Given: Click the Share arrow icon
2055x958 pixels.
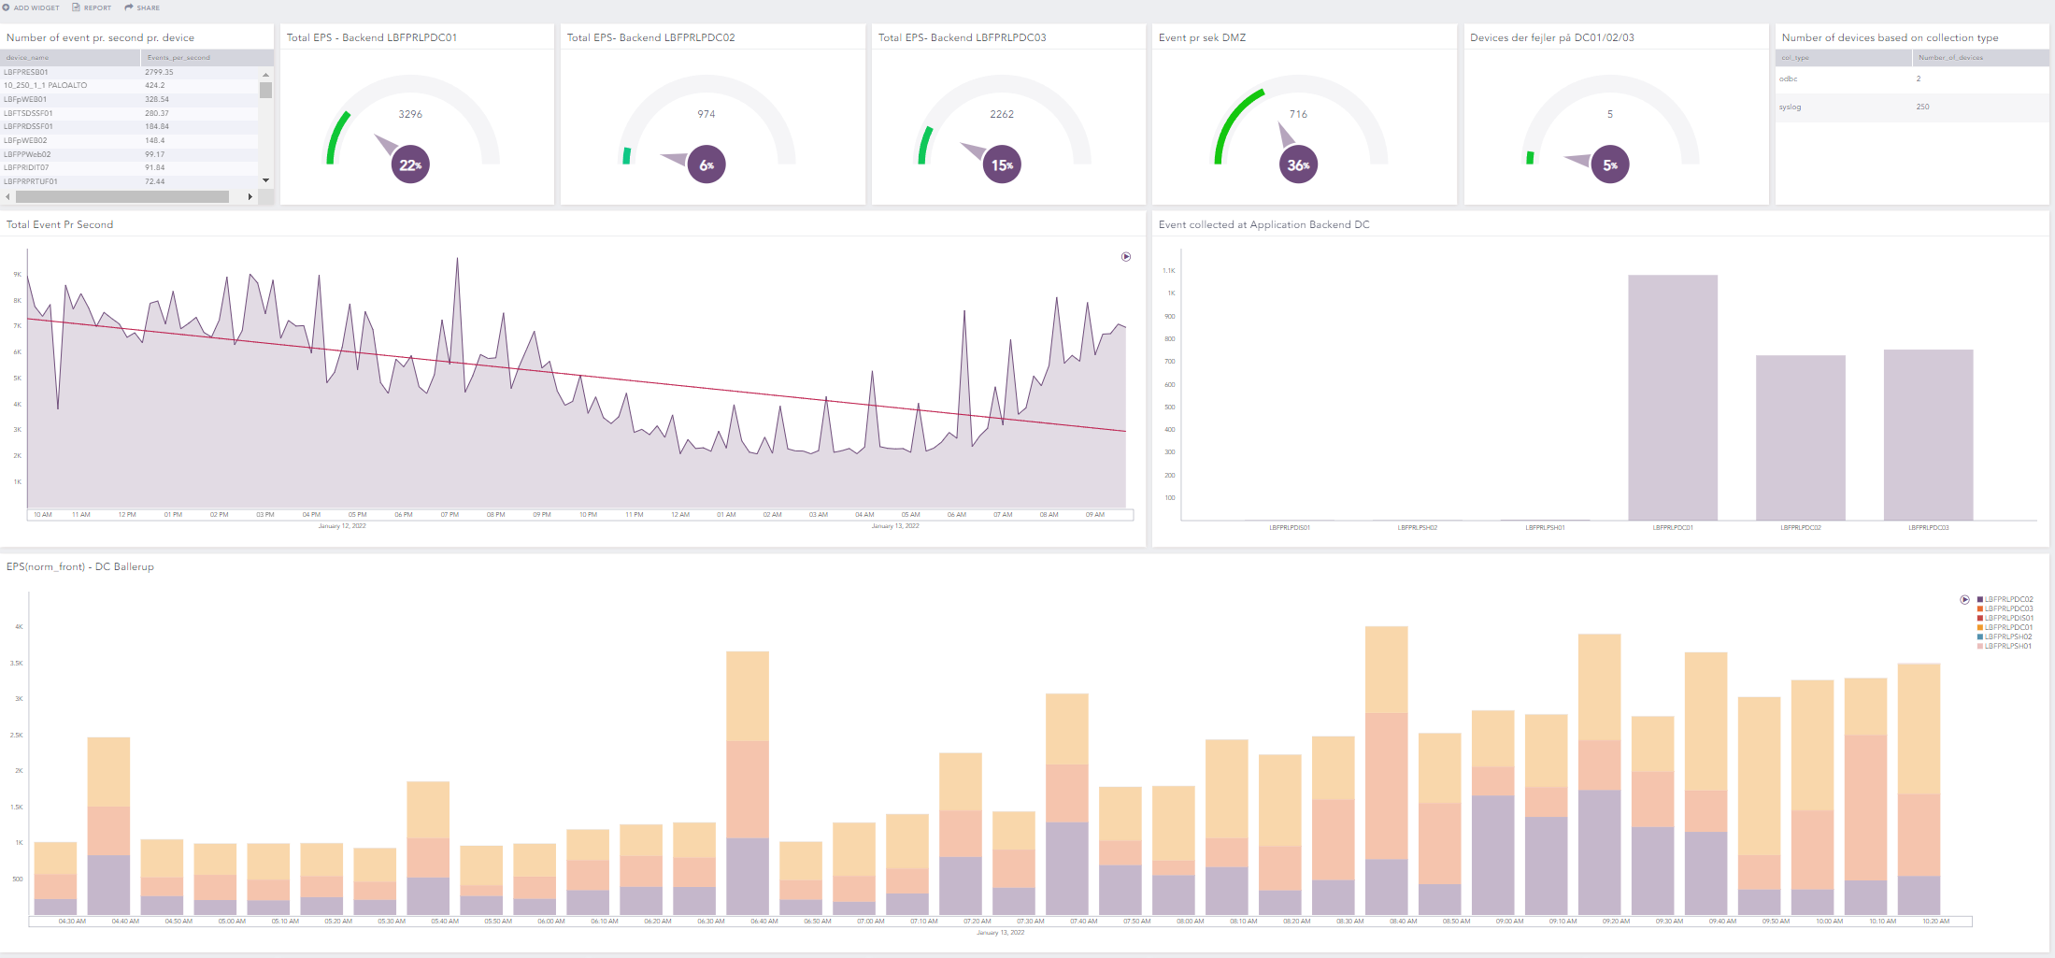Looking at the screenshot, I should (x=129, y=7).
